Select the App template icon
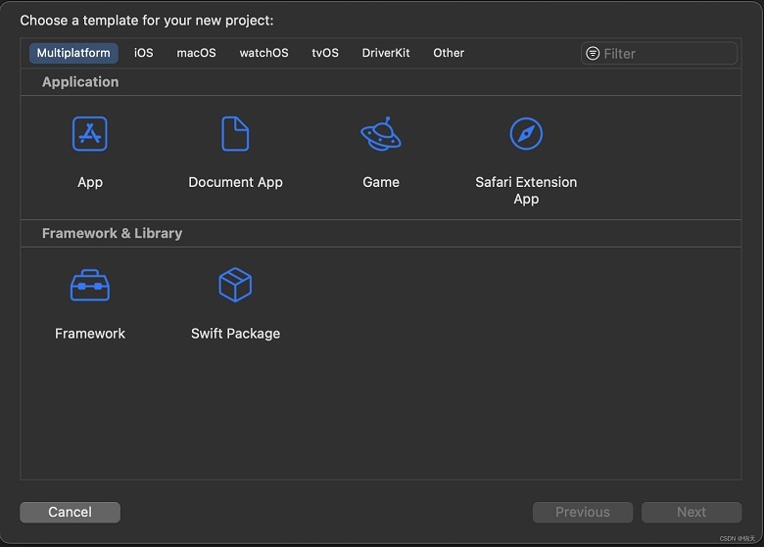Viewport: 764px width, 547px height. (x=90, y=134)
